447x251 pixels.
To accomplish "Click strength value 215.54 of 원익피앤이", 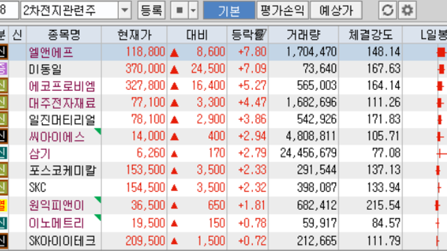I will tap(383, 205).
